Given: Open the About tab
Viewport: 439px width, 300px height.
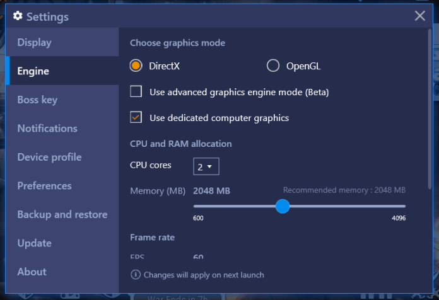Looking at the screenshot, I should point(32,272).
